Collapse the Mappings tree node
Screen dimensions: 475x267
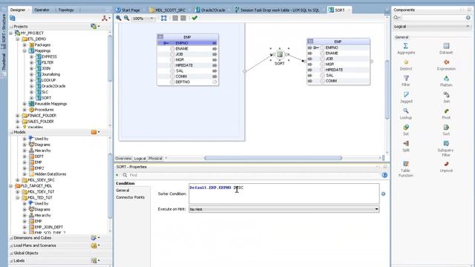point(24,51)
